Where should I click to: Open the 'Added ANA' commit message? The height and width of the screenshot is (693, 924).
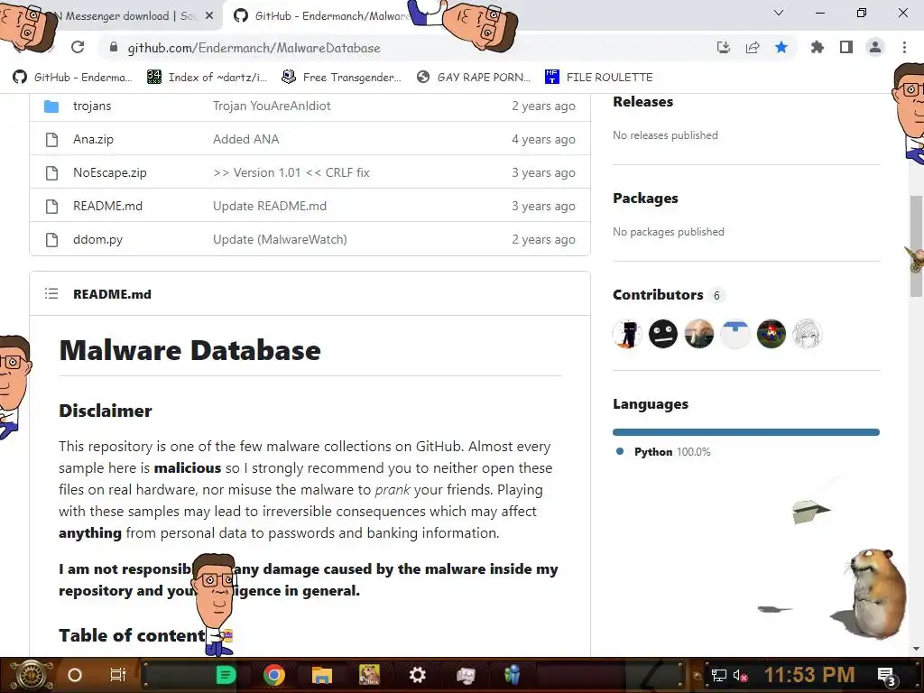(x=245, y=140)
